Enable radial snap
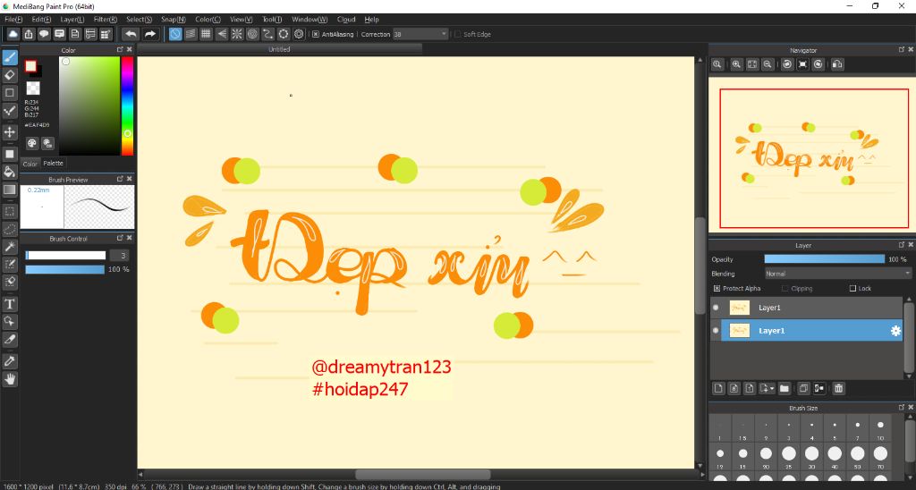The width and height of the screenshot is (916, 490). 236,34
